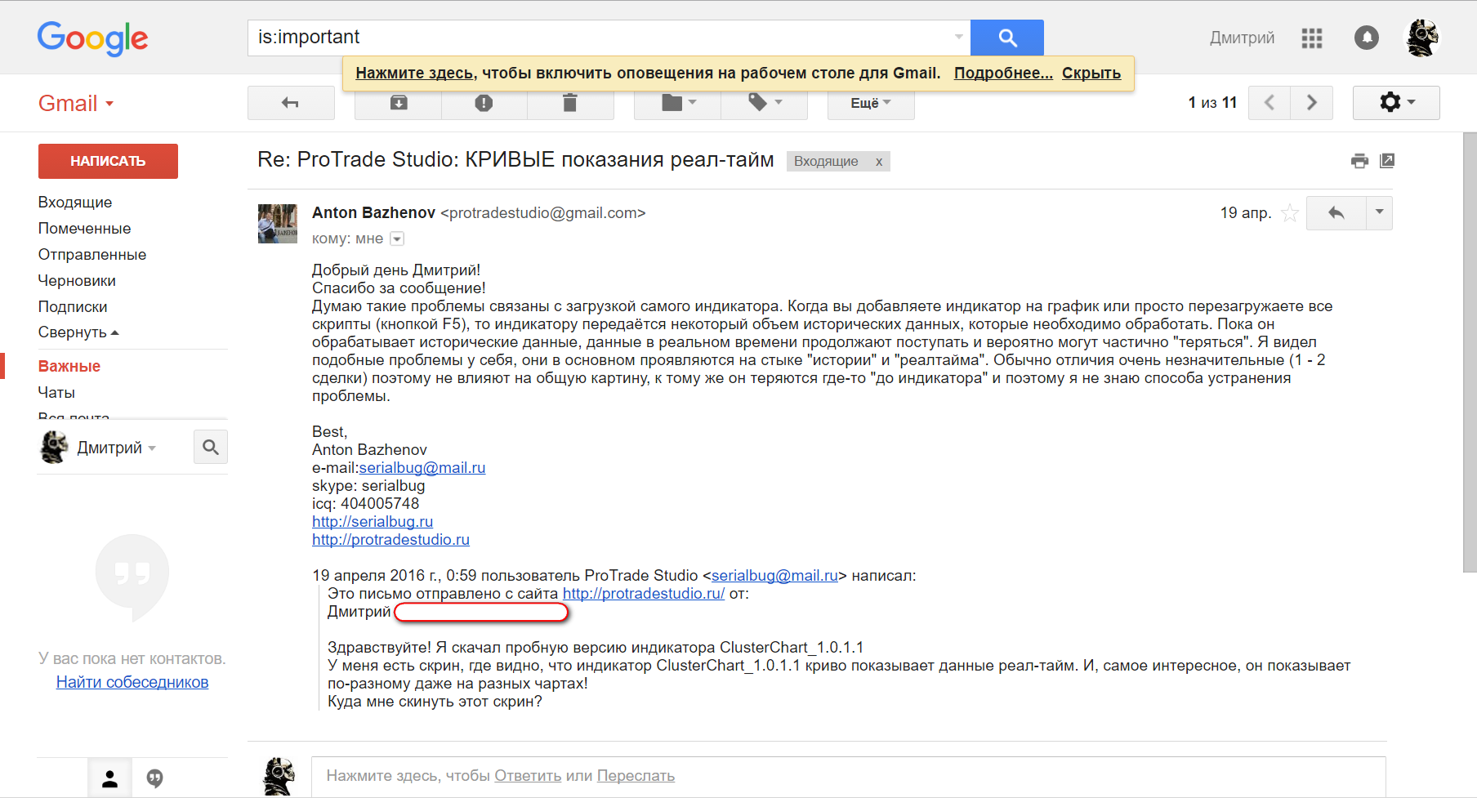Open the Ещё more actions menu
The height and width of the screenshot is (798, 1477).
[x=870, y=103]
